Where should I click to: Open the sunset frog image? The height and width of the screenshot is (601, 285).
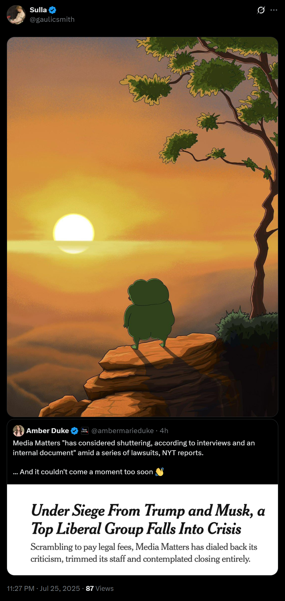(x=142, y=227)
